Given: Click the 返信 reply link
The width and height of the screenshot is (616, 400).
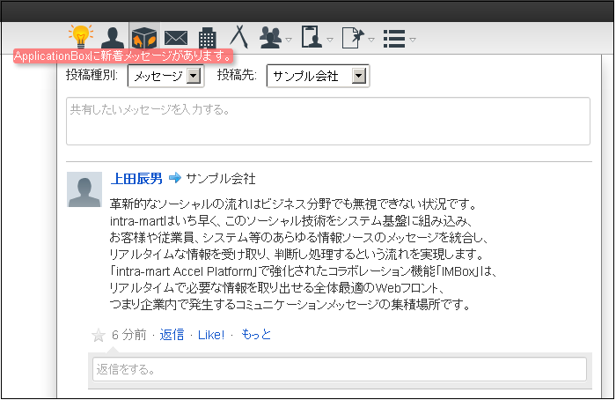Looking at the screenshot, I should (172, 335).
